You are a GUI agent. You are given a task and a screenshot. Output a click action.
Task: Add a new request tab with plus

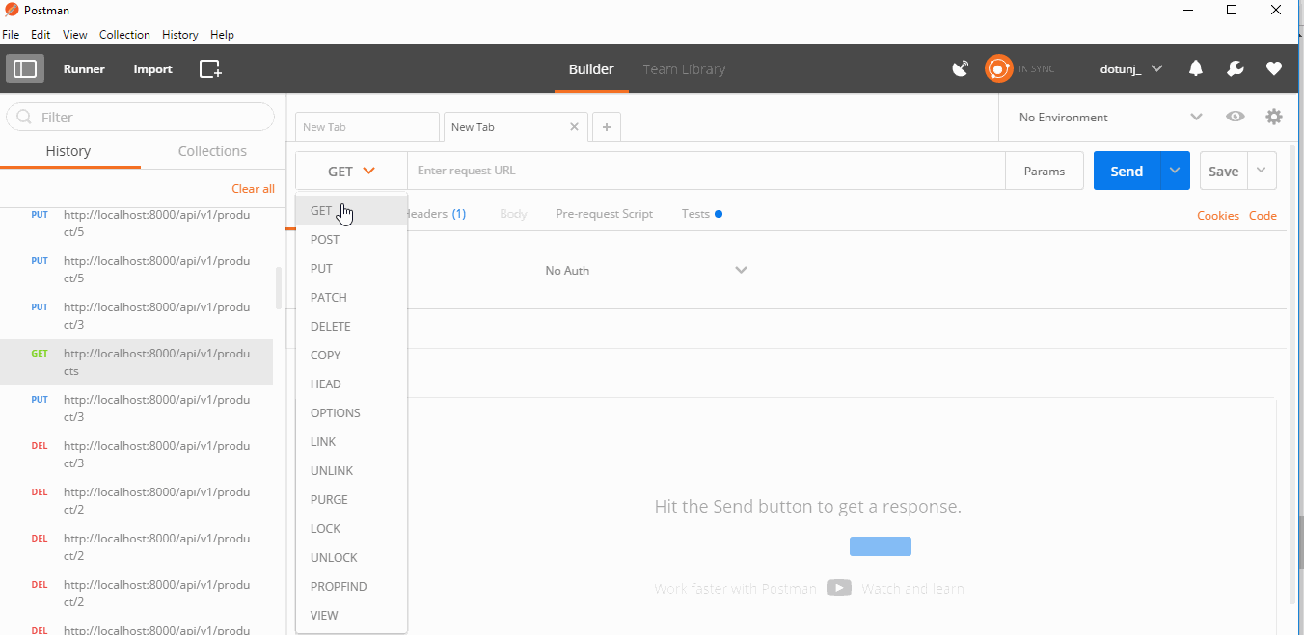(x=606, y=126)
